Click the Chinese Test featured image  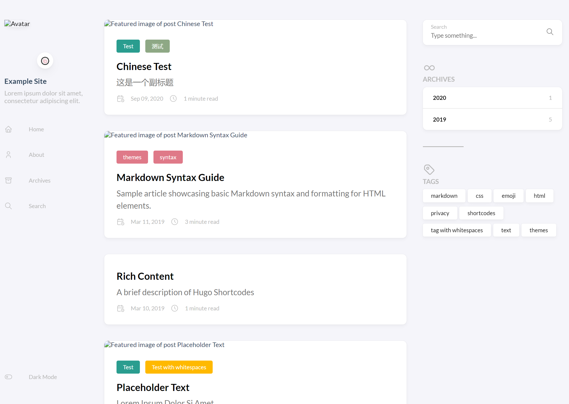[159, 24]
